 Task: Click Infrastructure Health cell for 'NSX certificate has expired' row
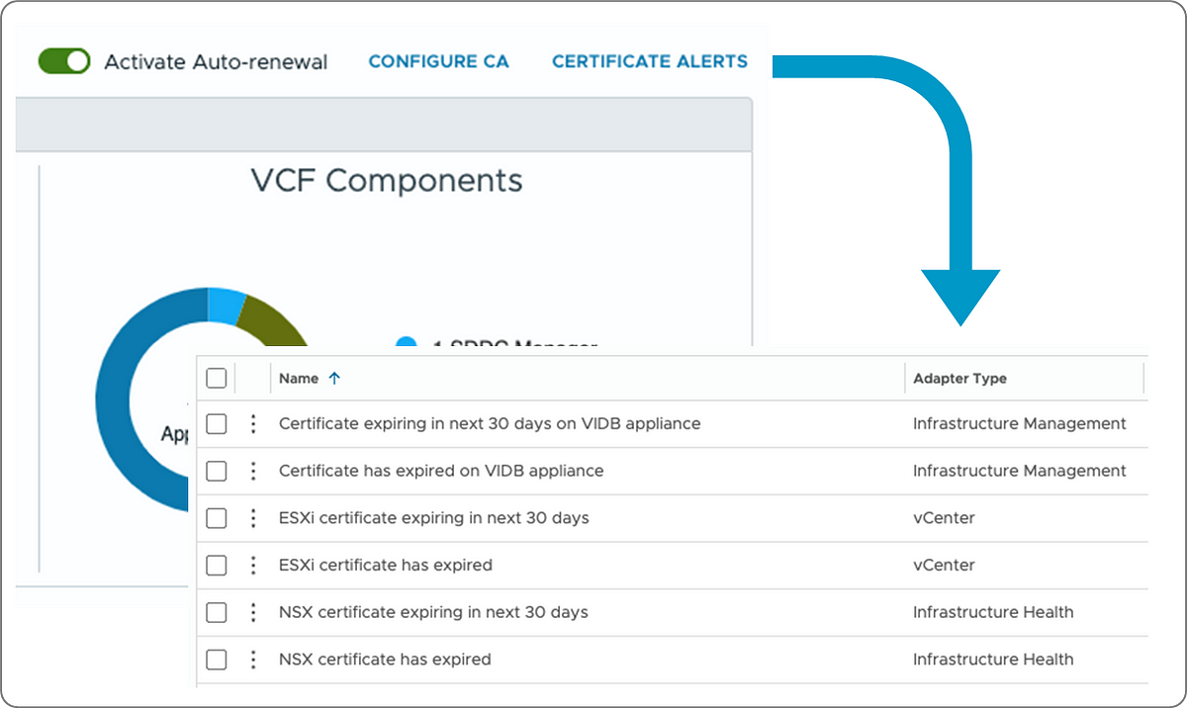click(x=993, y=660)
